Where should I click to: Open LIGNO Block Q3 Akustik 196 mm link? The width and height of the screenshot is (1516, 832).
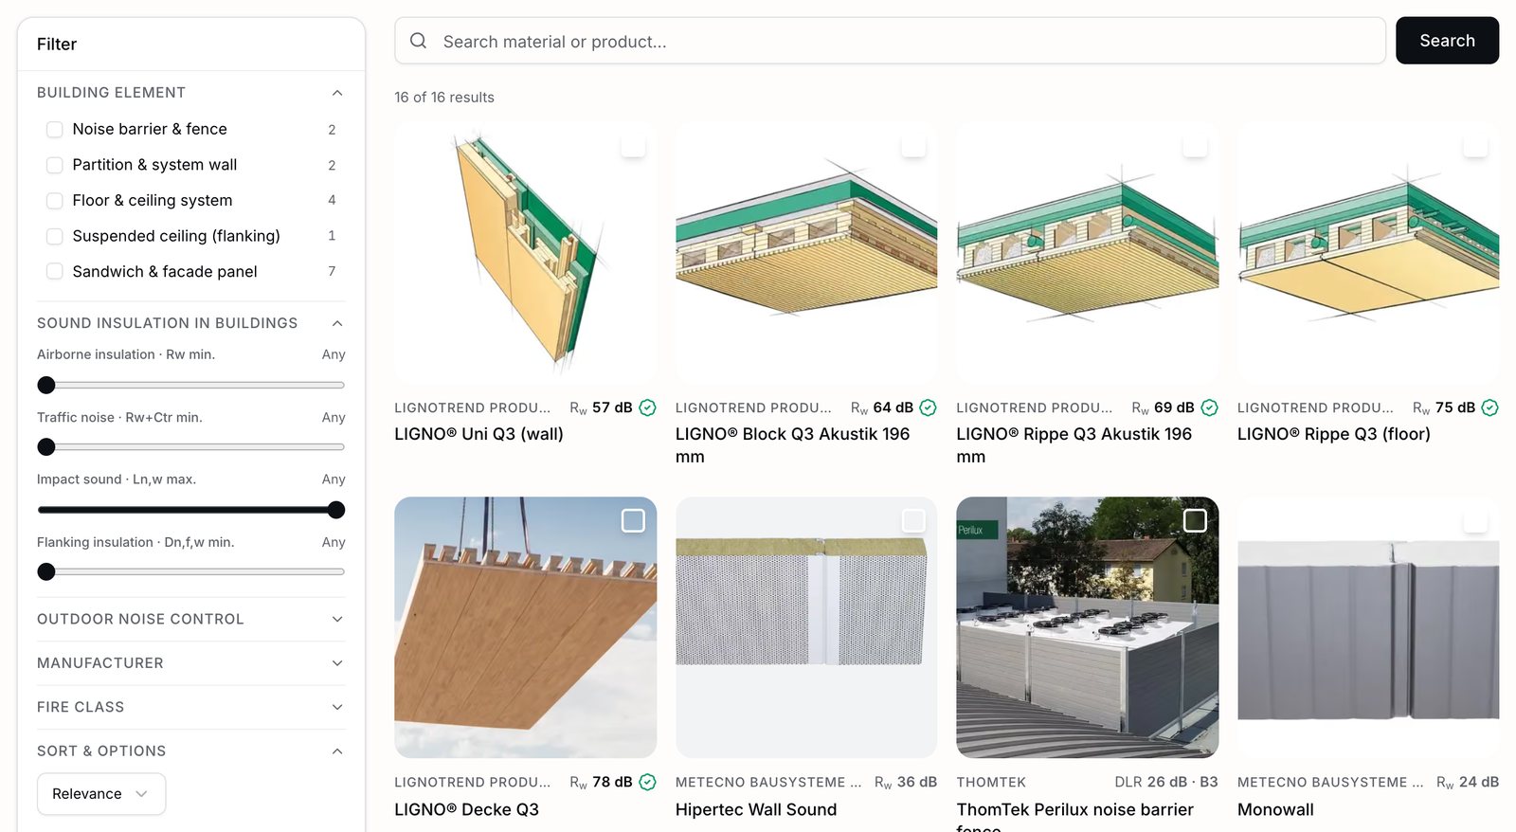click(792, 445)
